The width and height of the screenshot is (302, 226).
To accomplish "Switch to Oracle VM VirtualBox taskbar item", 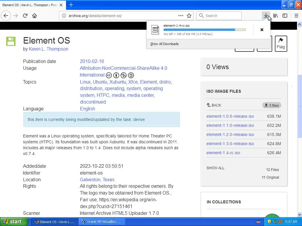I will 102,222.
